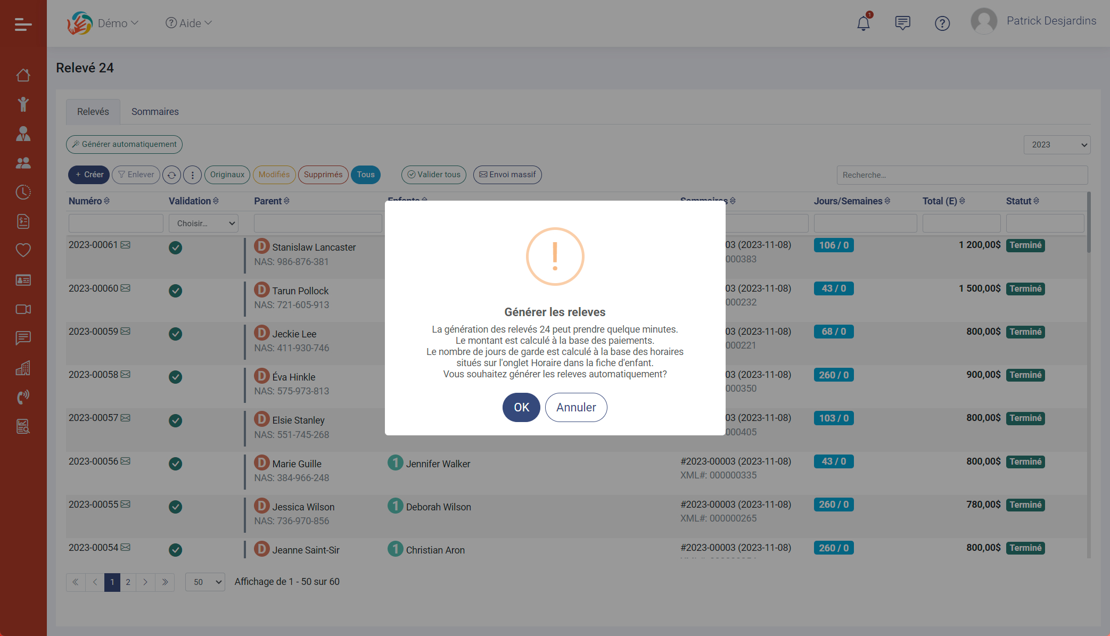Open the video camera sidebar icon
1110x636 pixels.
point(23,309)
